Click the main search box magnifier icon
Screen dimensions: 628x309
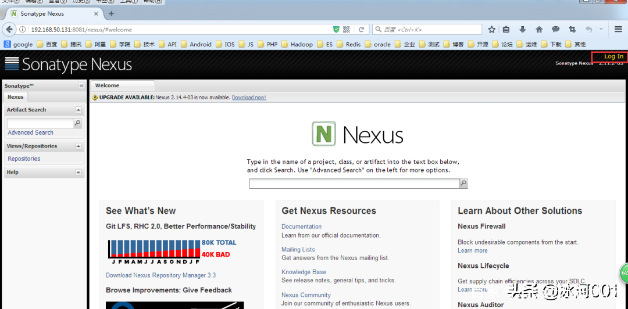(463, 184)
